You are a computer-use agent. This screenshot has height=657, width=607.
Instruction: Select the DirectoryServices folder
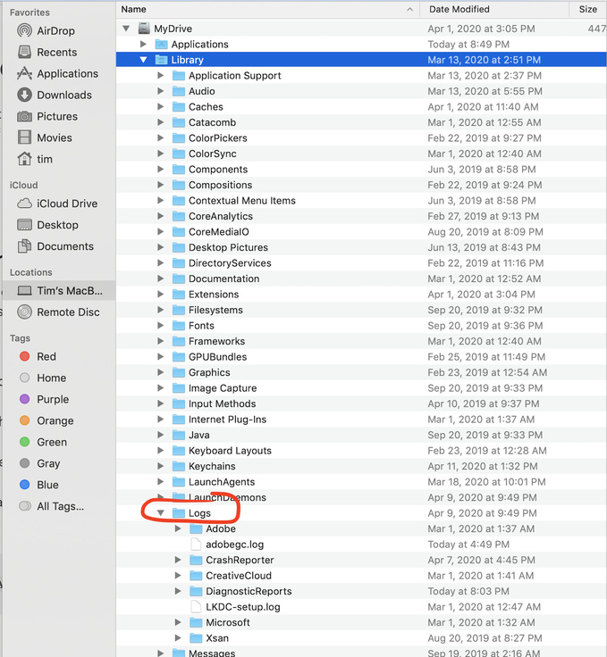(230, 262)
